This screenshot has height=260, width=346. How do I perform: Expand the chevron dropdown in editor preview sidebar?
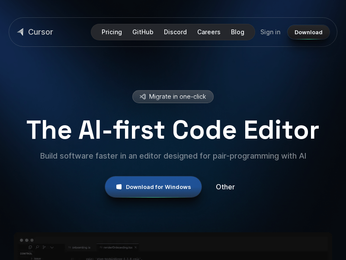click(x=52, y=247)
